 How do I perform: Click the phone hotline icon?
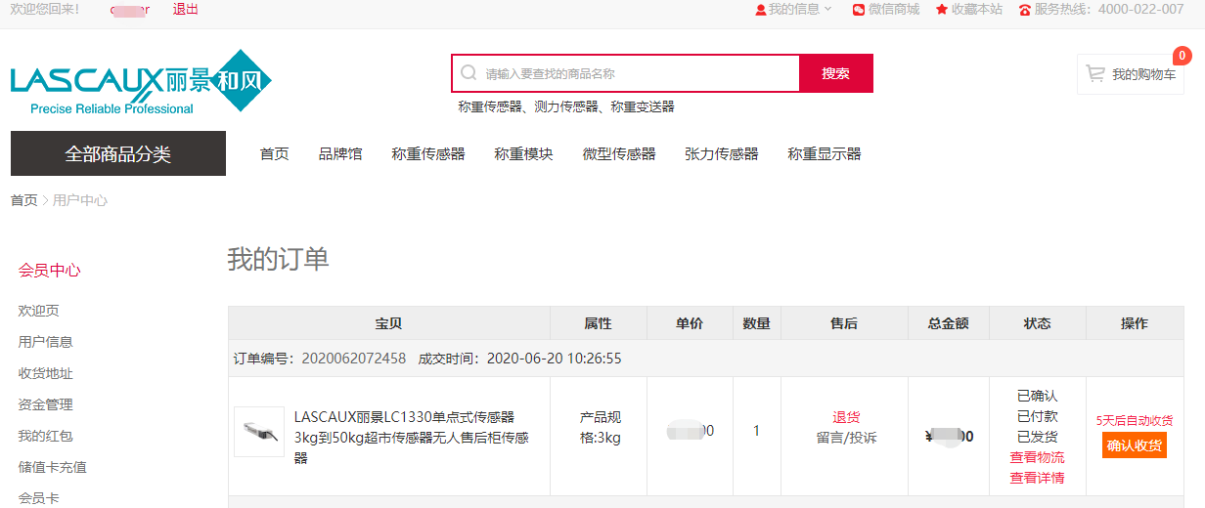click(x=1025, y=10)
